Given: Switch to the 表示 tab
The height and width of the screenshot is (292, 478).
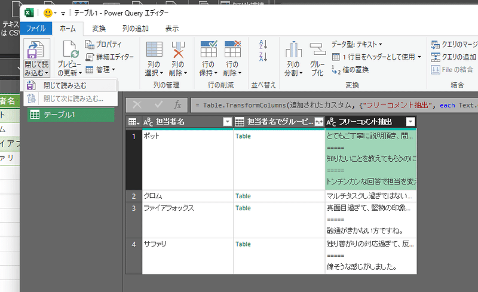Looking at the screenshot, I should tap(172, 29).
